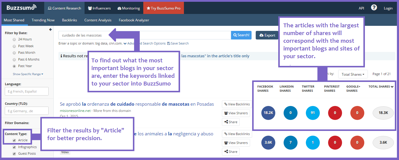Uncheck the Infographics content type
Viewport: 399px width, 160px height.
[x=14, y=147]
